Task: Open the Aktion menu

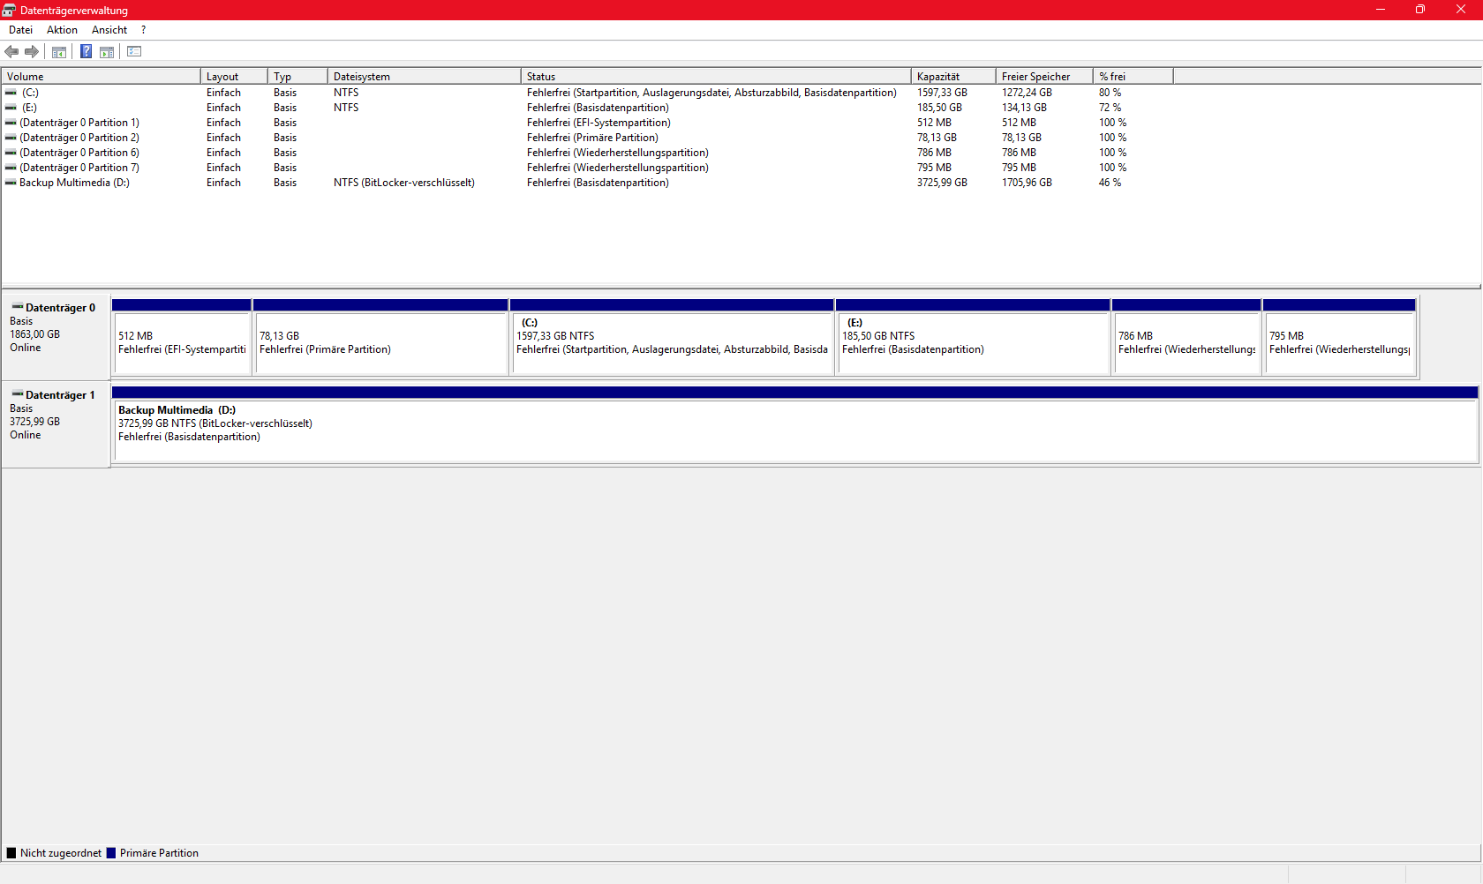Action: pos(62,30)
